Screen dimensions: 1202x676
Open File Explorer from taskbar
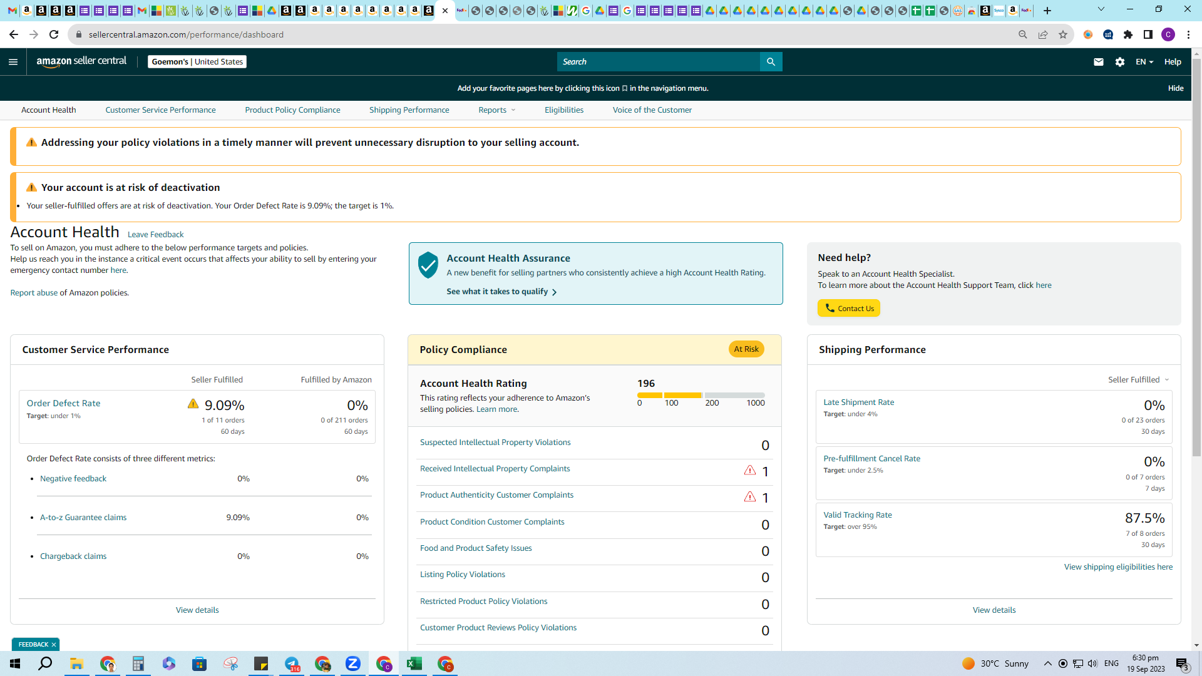point(76,663)
